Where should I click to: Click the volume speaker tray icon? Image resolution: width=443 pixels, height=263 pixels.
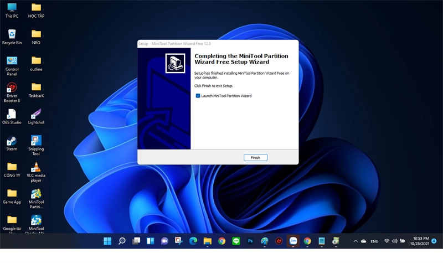[395, 241]
